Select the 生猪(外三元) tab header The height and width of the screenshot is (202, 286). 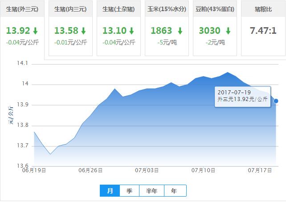22,9
